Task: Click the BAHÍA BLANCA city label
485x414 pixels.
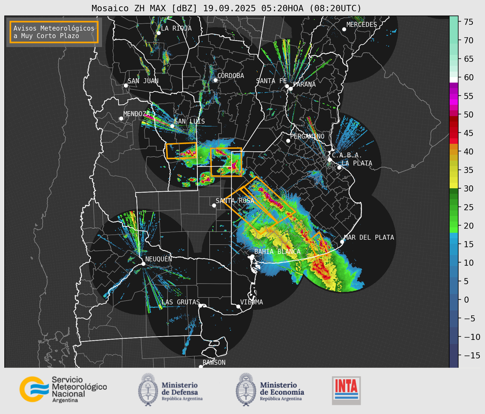Action: pos(277,252)
